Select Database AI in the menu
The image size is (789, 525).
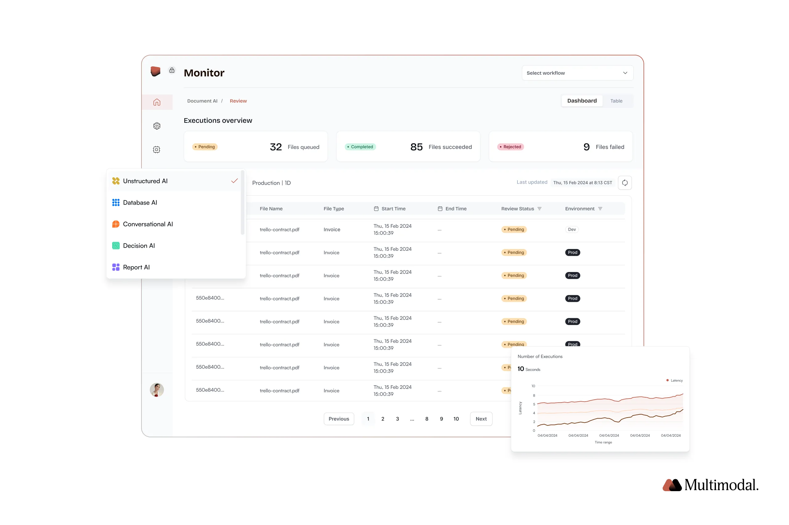tap(140, 202)
